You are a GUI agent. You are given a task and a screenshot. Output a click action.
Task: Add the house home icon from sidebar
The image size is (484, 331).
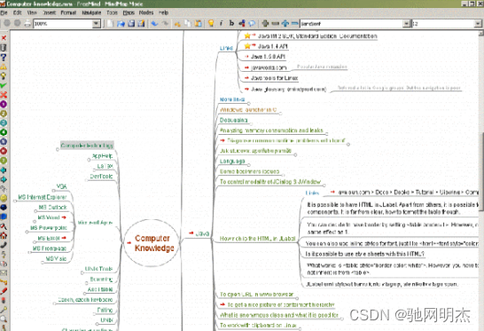click(4, 235)
